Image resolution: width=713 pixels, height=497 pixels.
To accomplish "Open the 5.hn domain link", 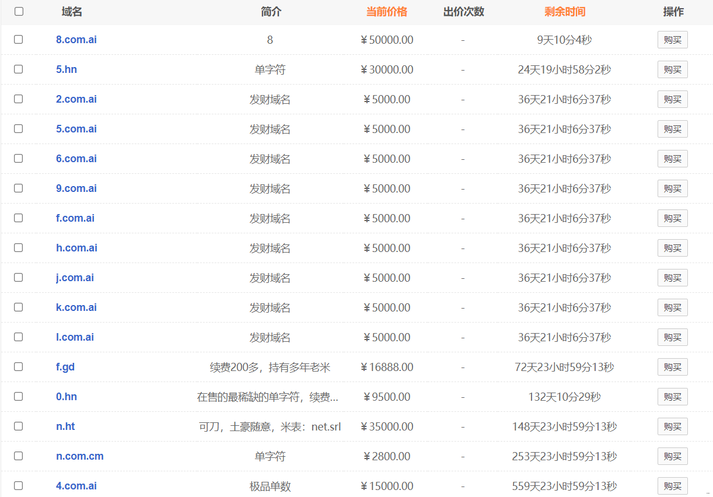I will (67, 69).
